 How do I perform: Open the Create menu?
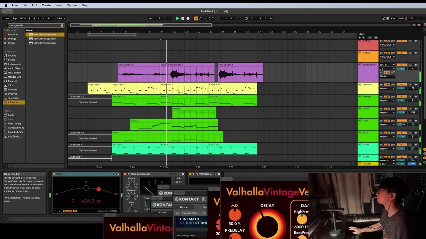(46, 5)
